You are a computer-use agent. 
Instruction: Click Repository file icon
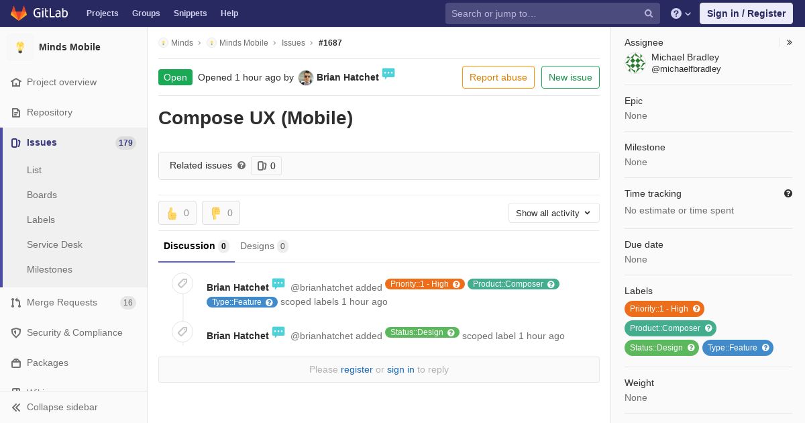point(16,112)
